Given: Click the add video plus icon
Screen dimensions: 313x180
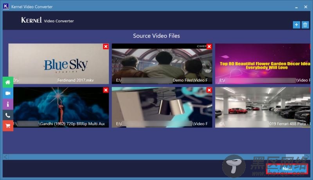Looking at the screenshot, I should 297,25.
